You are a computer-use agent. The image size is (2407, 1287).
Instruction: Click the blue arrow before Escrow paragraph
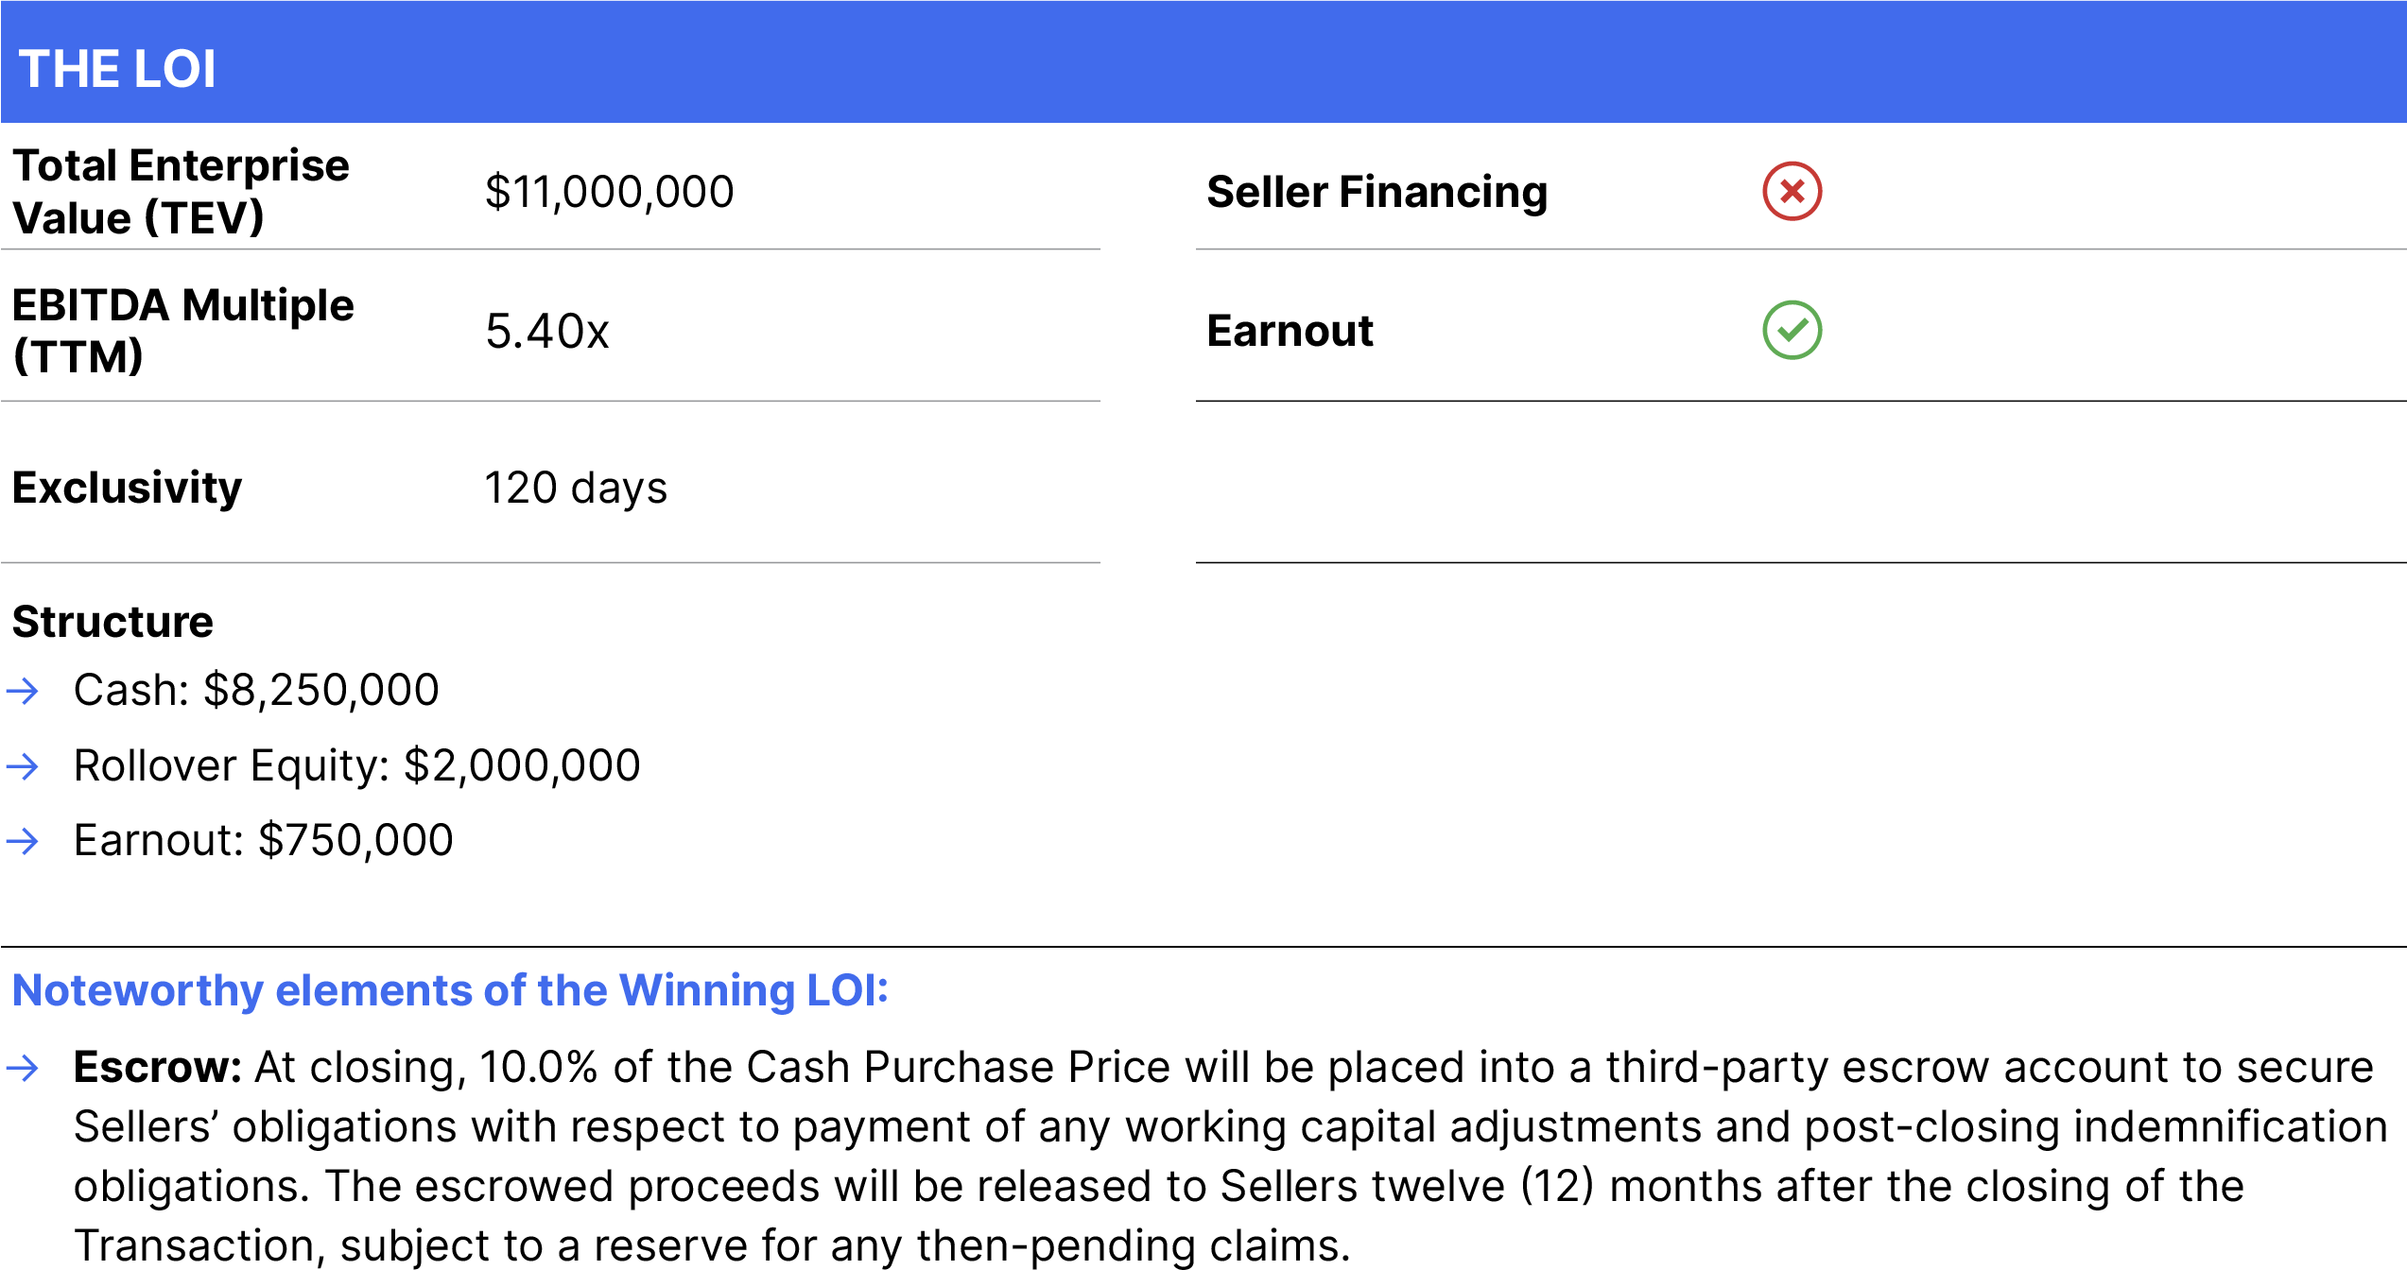[23, 1069]
